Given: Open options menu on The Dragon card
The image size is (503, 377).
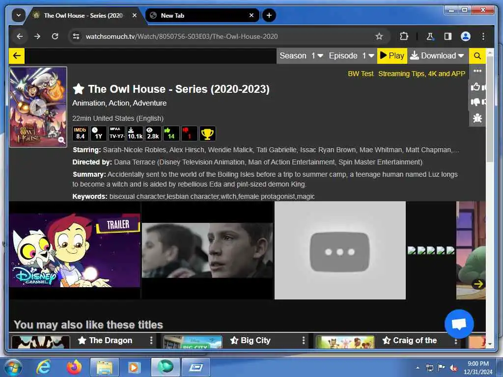Looking at the screenshot, I should pos(151,340).
